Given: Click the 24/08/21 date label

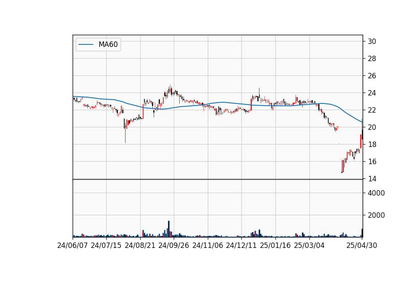Looking at the screenshot, I should pos(140,245).
